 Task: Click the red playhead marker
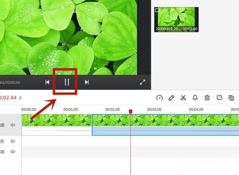[130, 111]
